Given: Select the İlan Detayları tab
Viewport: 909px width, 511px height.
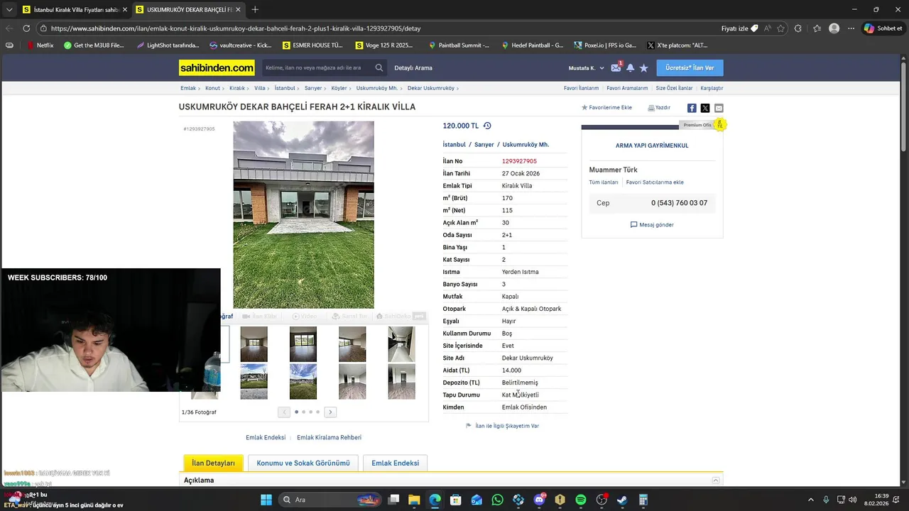Looking at the screenshot, I should click(x=213, y=463).
